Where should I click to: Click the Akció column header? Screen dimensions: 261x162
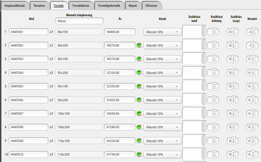tap(162, 19)
